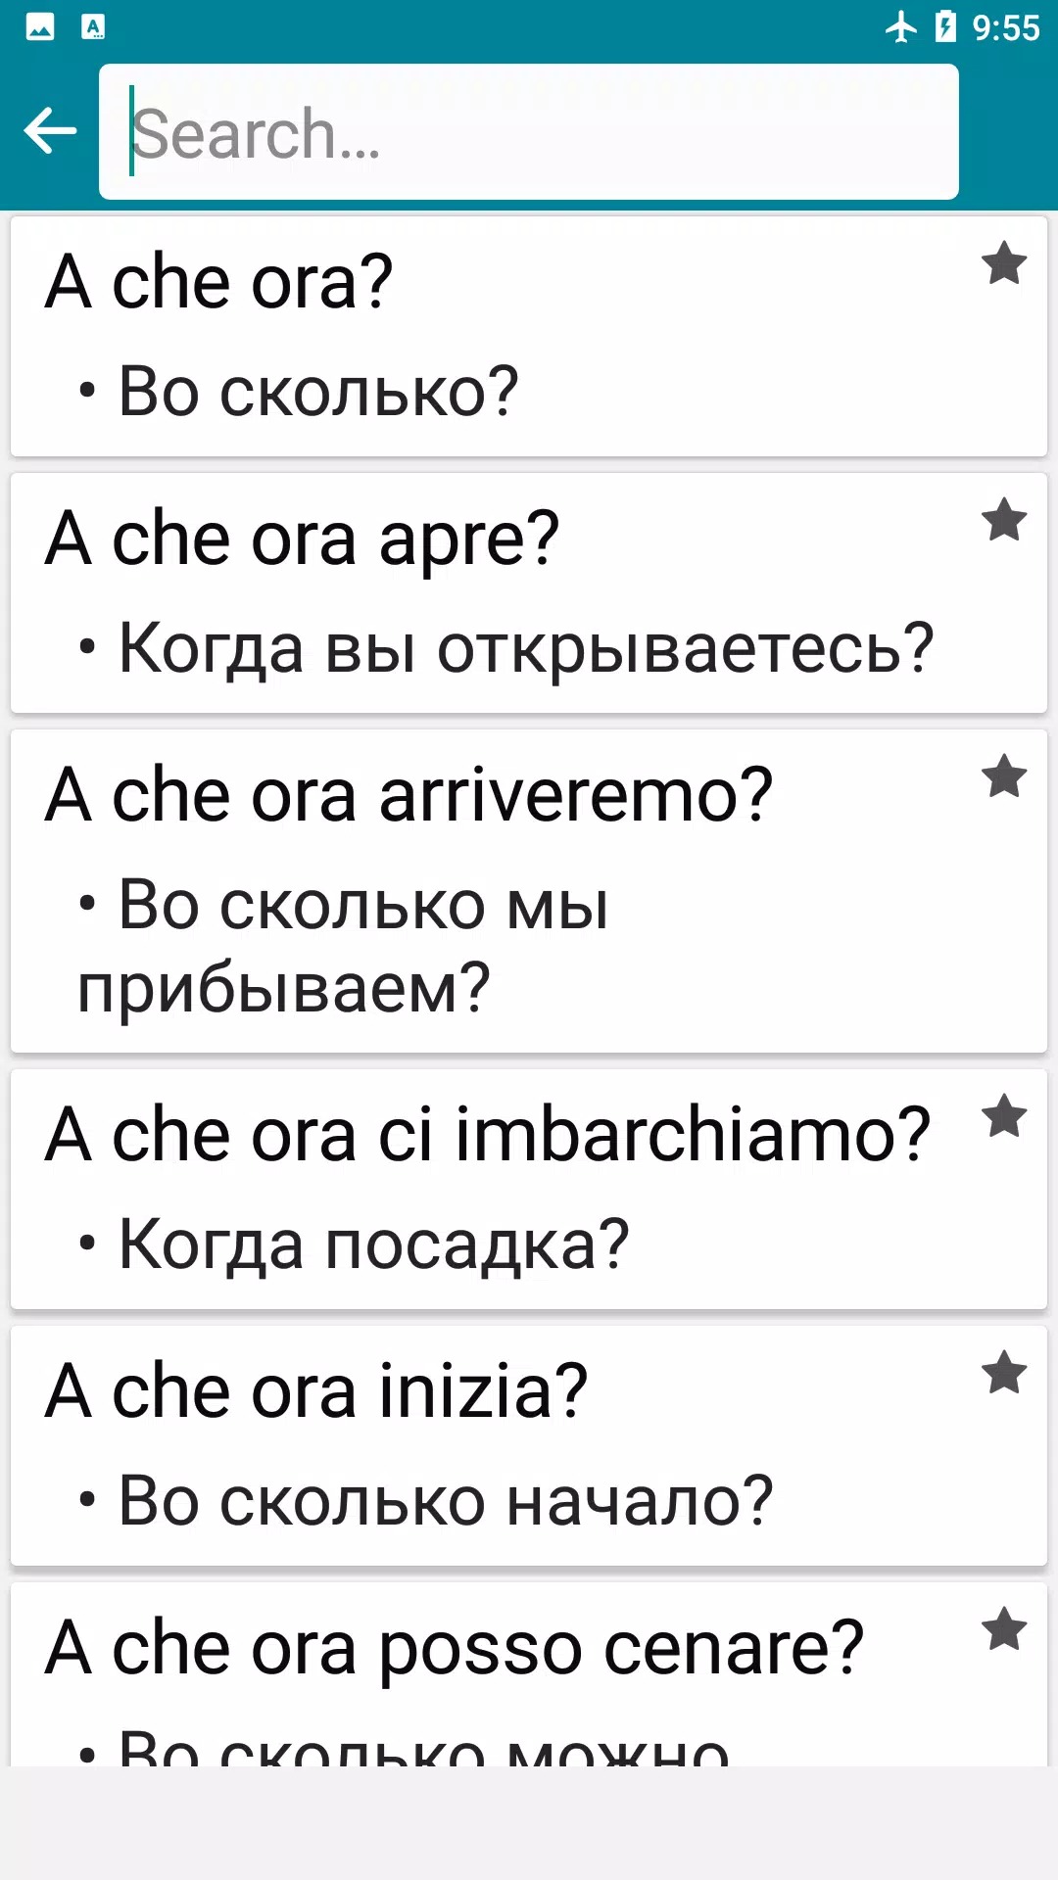Screen dimensions: 1058x1880
Task: Open "A che ora posso cenare?" entry
Action: [455, 1649]
